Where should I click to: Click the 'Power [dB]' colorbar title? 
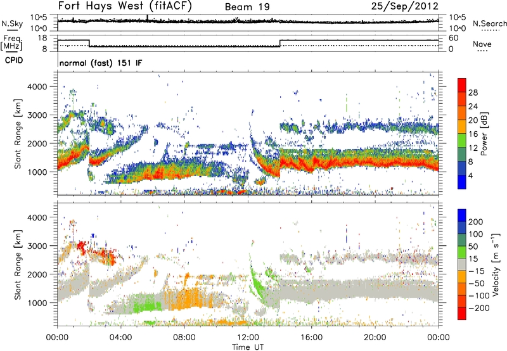click(x=484, y=134)
